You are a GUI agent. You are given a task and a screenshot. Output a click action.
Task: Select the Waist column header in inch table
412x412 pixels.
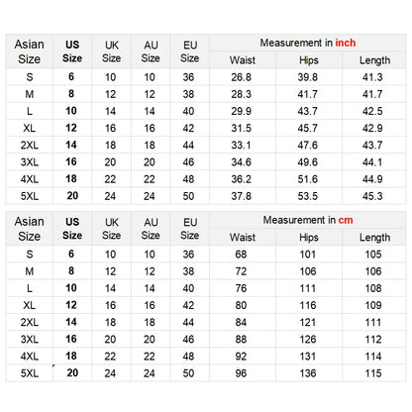[243, 60]
